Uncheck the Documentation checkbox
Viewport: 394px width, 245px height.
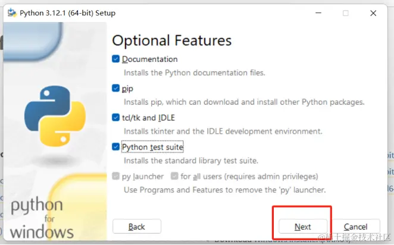coord(115,59)
